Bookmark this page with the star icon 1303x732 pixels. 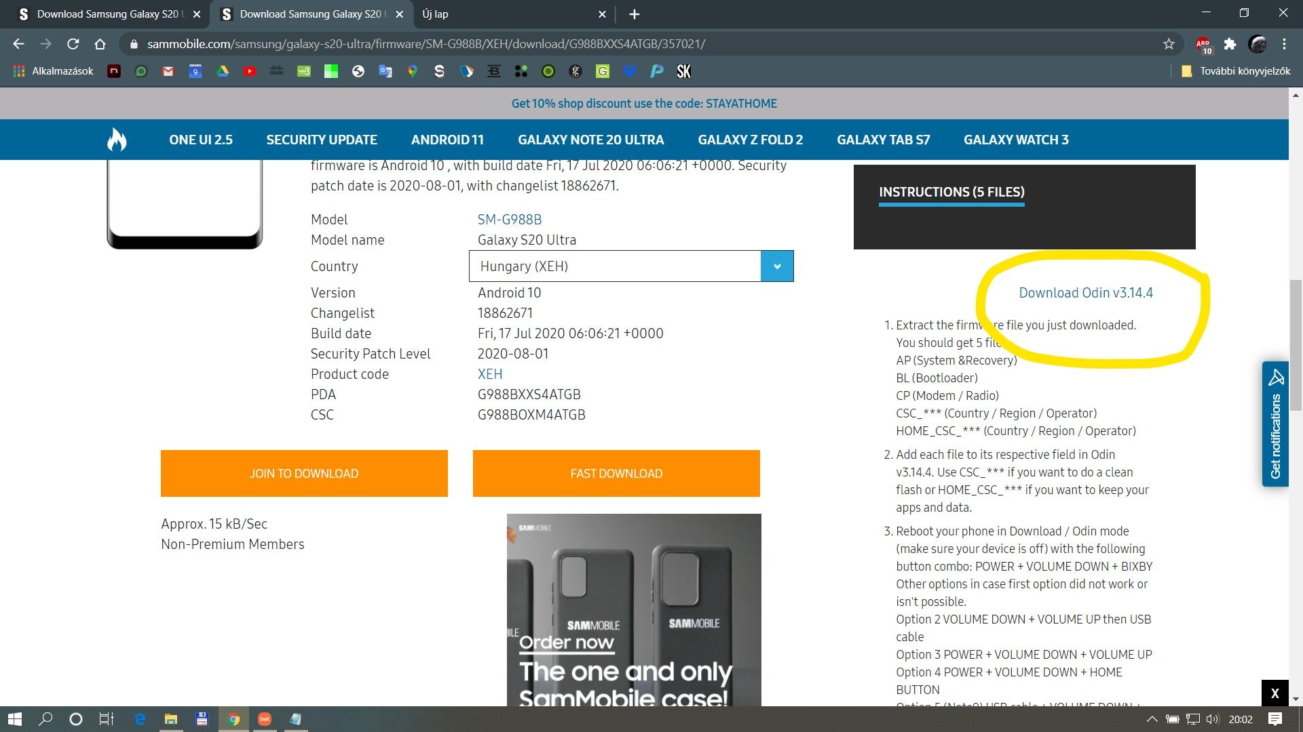[1169, 44]
